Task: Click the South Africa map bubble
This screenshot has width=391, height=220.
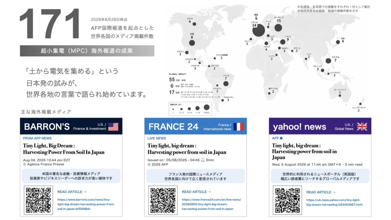Action: [x=269, y=93]
